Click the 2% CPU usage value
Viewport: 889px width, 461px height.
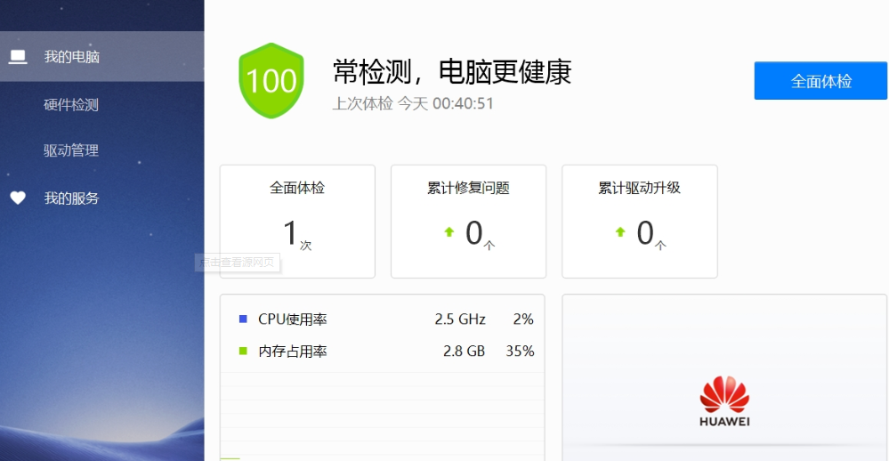[x=523, y=319]
